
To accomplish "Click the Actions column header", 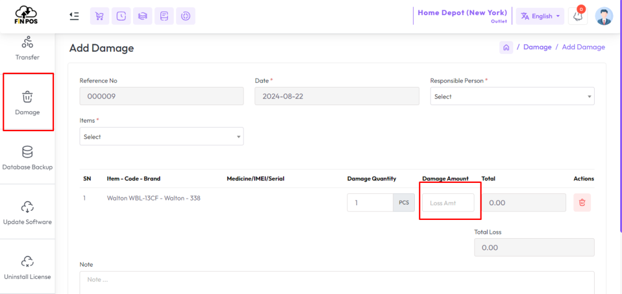I will tap(584, 179).
